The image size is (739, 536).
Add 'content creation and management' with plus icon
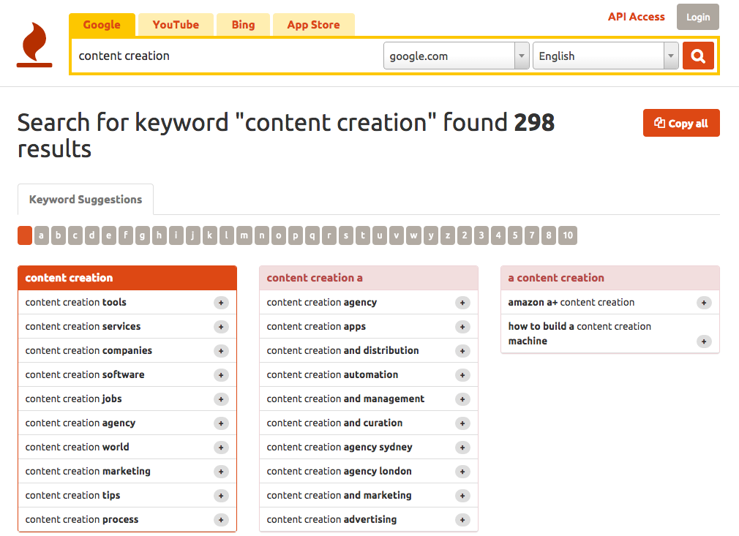pos(462,399)
